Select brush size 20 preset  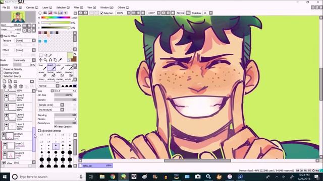[70, 153]
